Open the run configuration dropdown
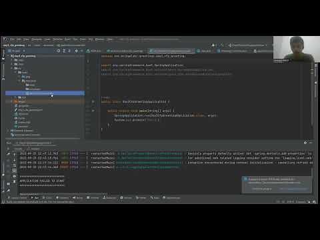Viewport: 320px width, 240px height. 247,45
